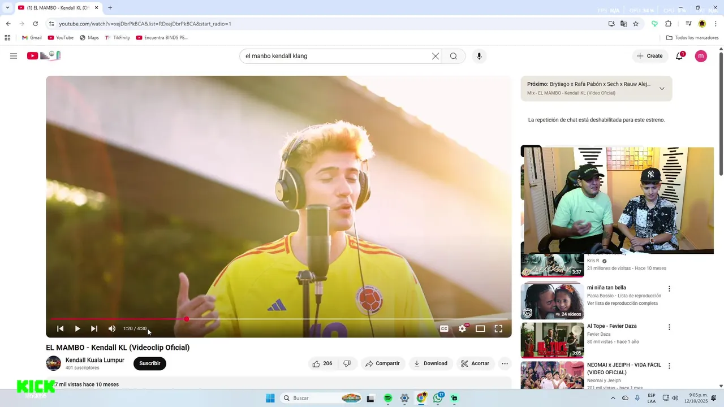
Task: Open YouTube notifications bell
Action: pos(679,56)
